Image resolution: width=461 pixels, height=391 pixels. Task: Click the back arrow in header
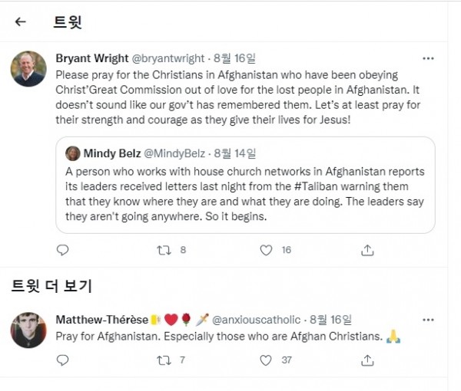pos(21,21)
